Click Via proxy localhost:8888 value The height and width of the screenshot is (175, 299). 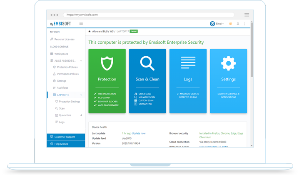pyautogui.click(x=213, y=142)
